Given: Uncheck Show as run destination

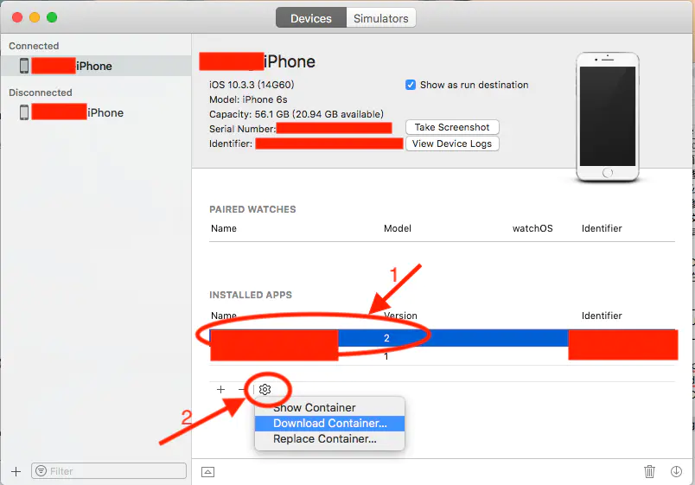Looking at the screenshot, I should (x=411, y=85).
